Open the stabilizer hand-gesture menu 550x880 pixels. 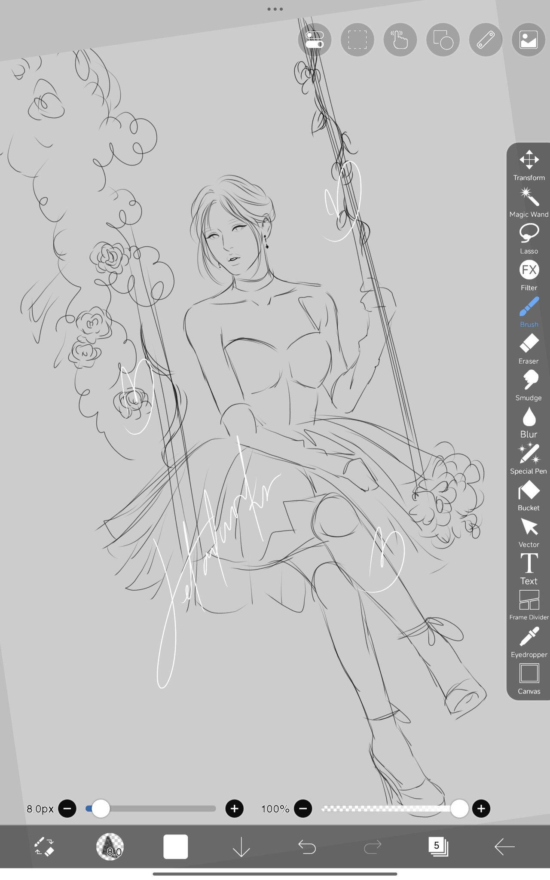[x=400, y=40]
